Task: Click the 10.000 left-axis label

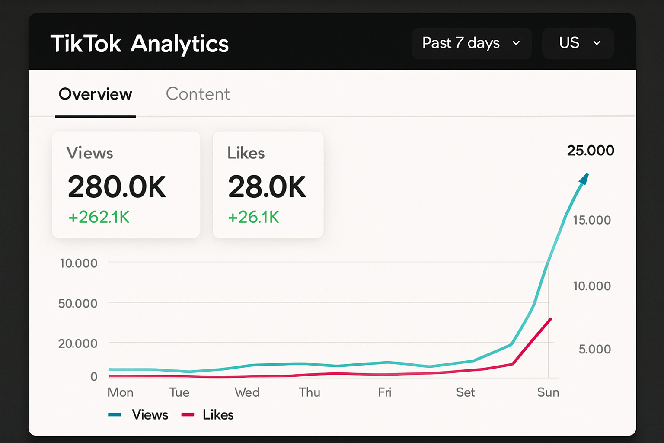Action: point(78,263)
